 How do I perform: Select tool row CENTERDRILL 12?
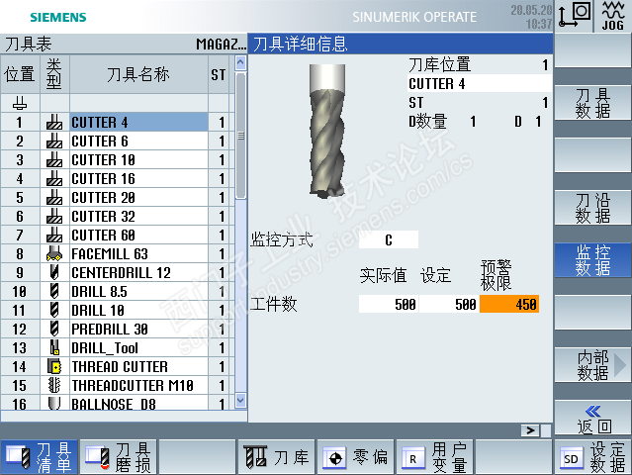tap(139, 272)
